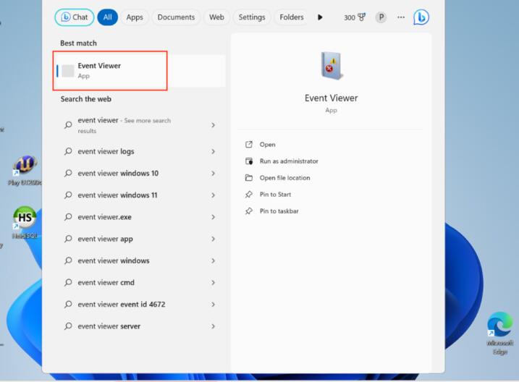Switch to the Documents filter tab
The width and height of the screenshot is (519, 382).
point(176,17)
